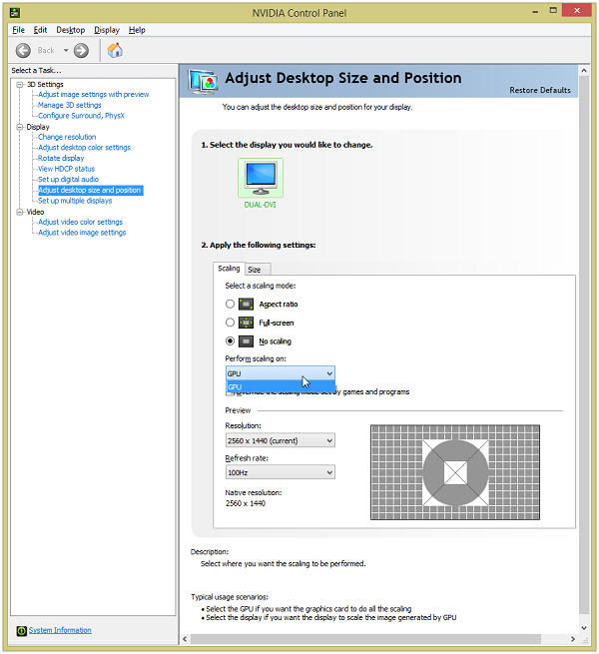Viewport: 599px width, 654px height.
Task: Select Aspect ratio radio button
Action: 230,305
